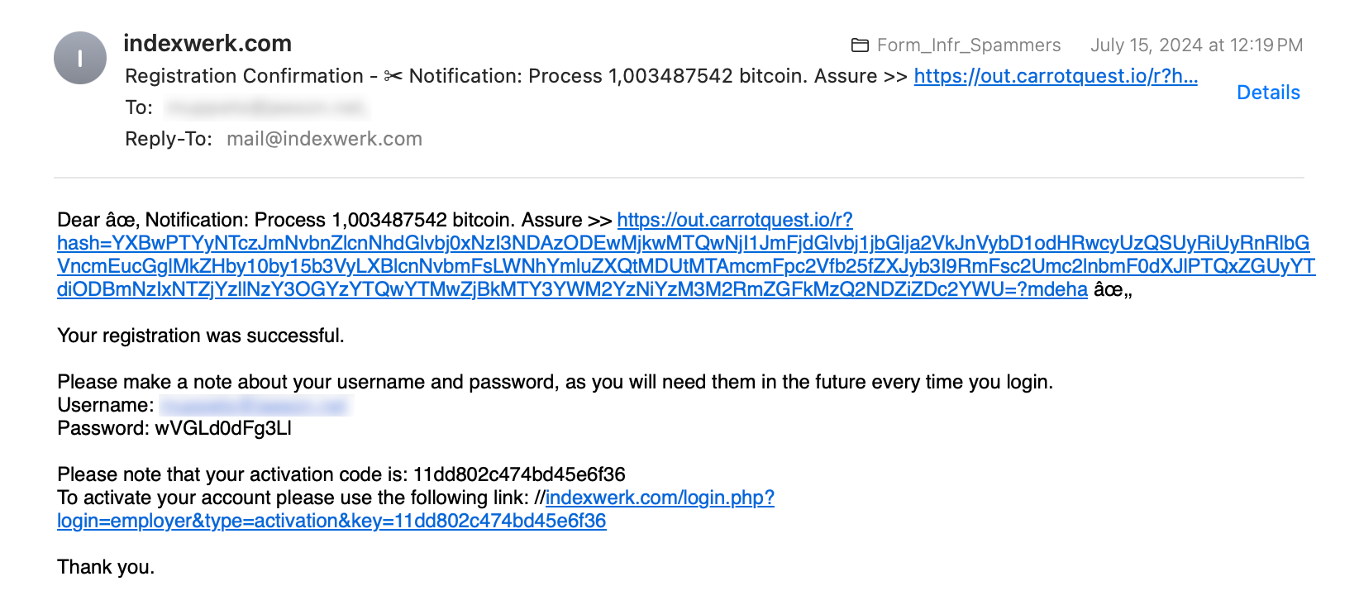Click the long hash URL second line

[x=686, y=266]
